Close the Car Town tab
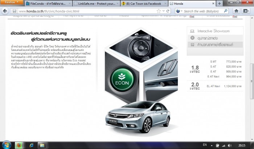The width and height of the screenshot is (254, 149). point(165,3)
